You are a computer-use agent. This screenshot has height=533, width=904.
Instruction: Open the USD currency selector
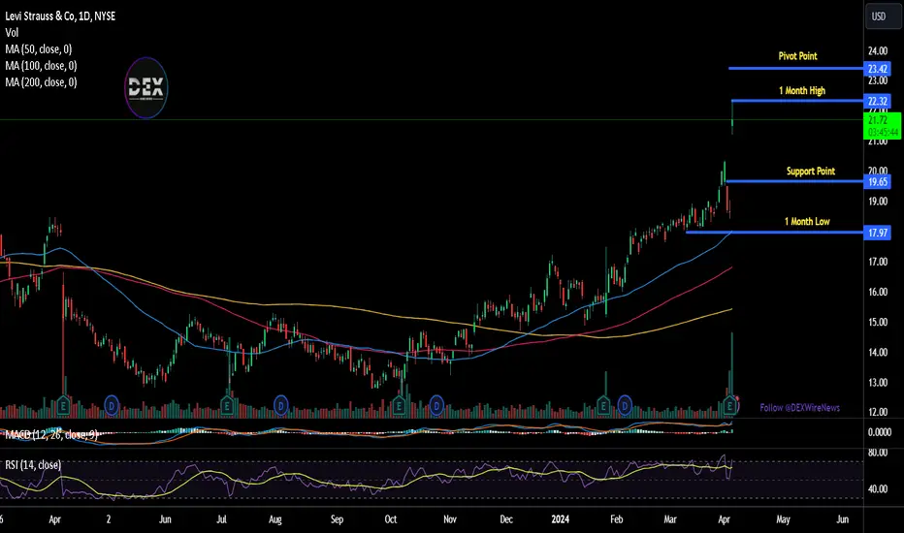click(x=883, y=16)
